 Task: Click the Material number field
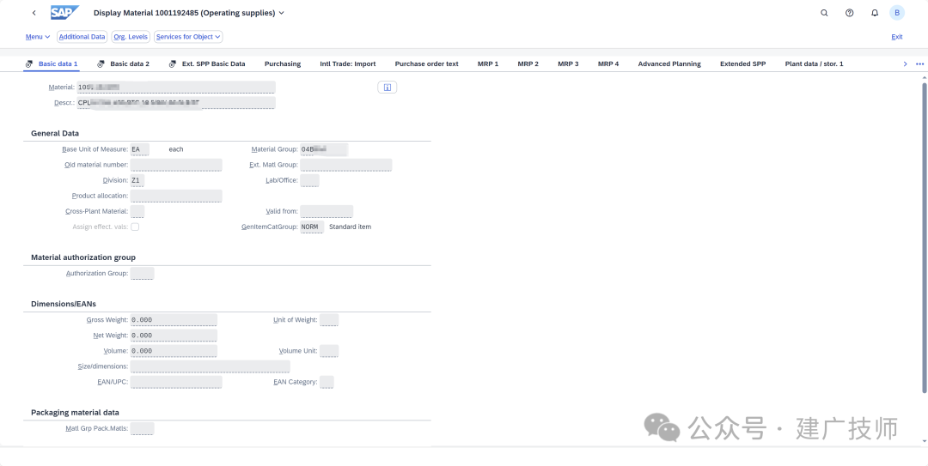coord(176,88)
